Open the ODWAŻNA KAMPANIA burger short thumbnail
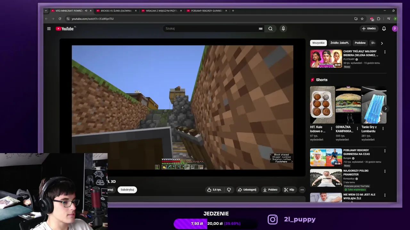 click(348, 104)
